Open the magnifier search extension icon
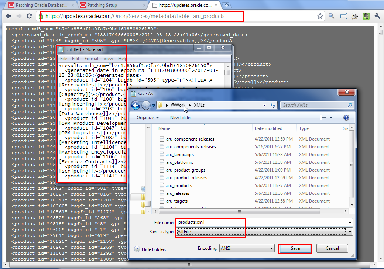Screen dimensions: 384x269 click(331, 16)
